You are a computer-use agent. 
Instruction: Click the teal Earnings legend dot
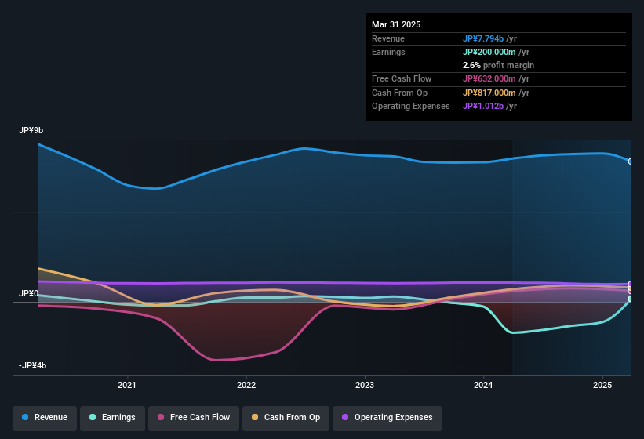point(93,417)
